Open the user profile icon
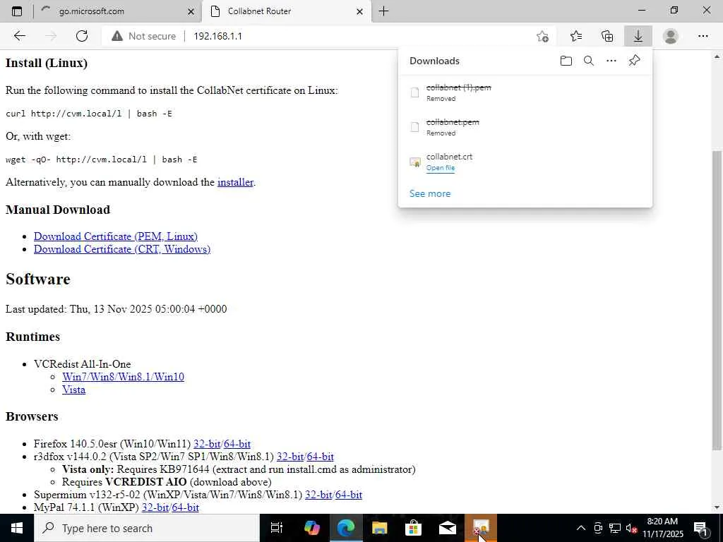723x542 pixels. [x=671, y=36]
